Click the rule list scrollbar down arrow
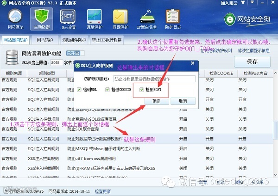Image resolution: width=278 pixels, height=196 pixels. [x=276, y=175]
